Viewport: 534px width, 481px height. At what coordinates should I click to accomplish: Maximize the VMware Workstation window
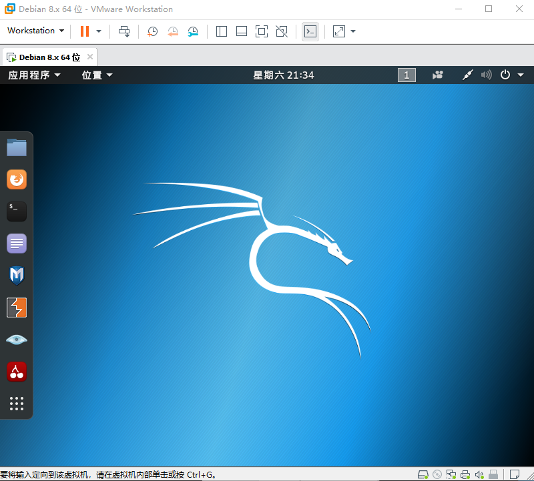coord(489,9)
